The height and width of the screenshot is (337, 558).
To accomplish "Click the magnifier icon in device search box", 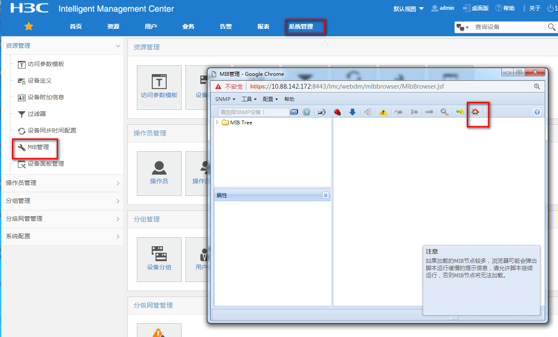I will coord(551,27).
